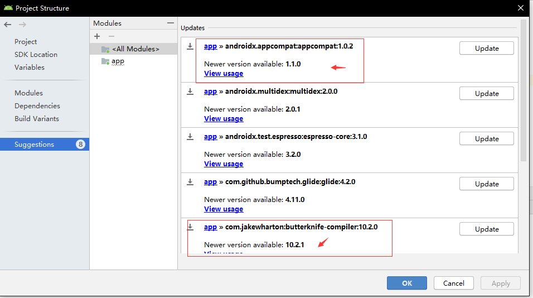Image resolution: width=533 pixels, height=298 pixels.
Task: Click the updates list vertical scrollbar
Action: point(524,90)
